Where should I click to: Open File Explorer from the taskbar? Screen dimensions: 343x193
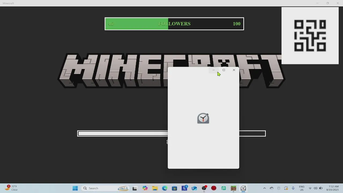(x=155, y=188)
